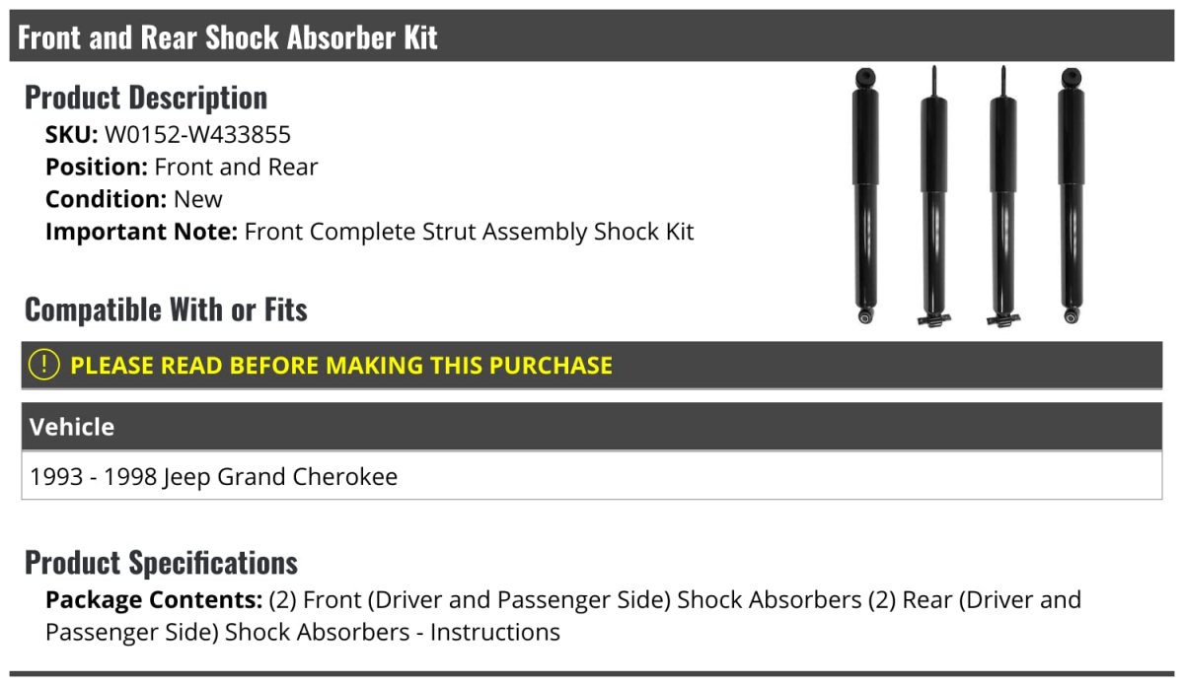Click the SKU number W0152-W433855
This screenshot has width=1184, height=686.
tap(197, 134)
